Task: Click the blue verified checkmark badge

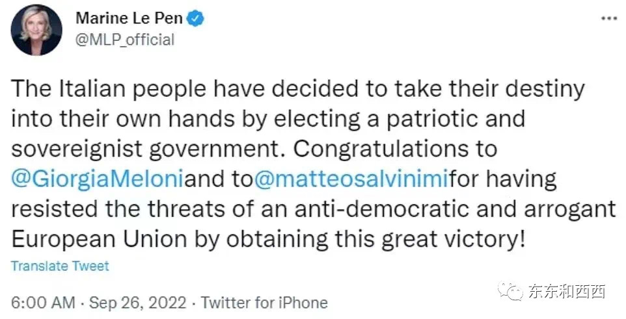Action: point(197,19)
